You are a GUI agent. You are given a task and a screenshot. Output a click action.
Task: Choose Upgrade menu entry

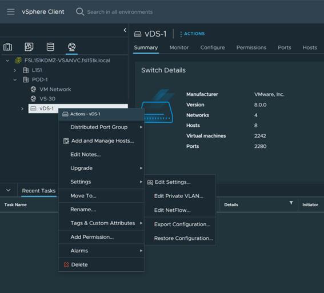[x=101, y=168]
